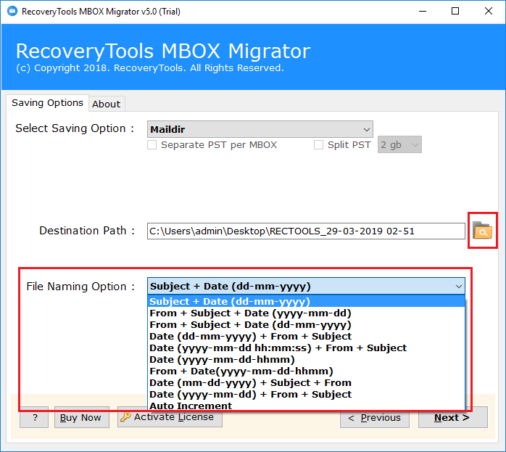
Task: Minimize the MBOX Migrator window
Action: point(423,12)
